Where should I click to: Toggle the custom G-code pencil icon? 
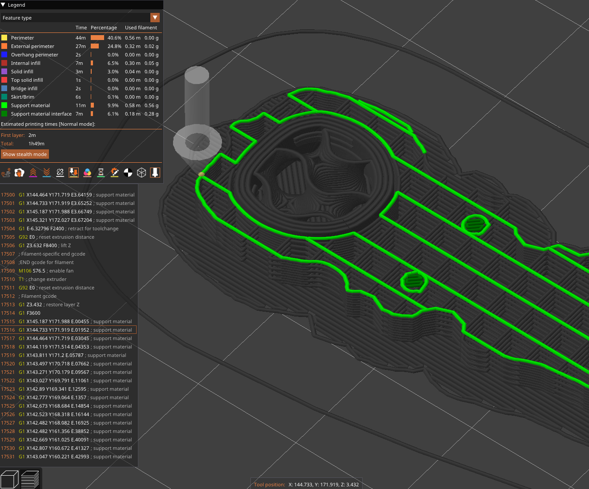114,172
